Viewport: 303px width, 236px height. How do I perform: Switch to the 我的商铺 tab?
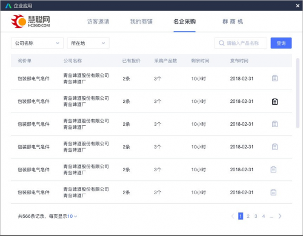(141, 22)
